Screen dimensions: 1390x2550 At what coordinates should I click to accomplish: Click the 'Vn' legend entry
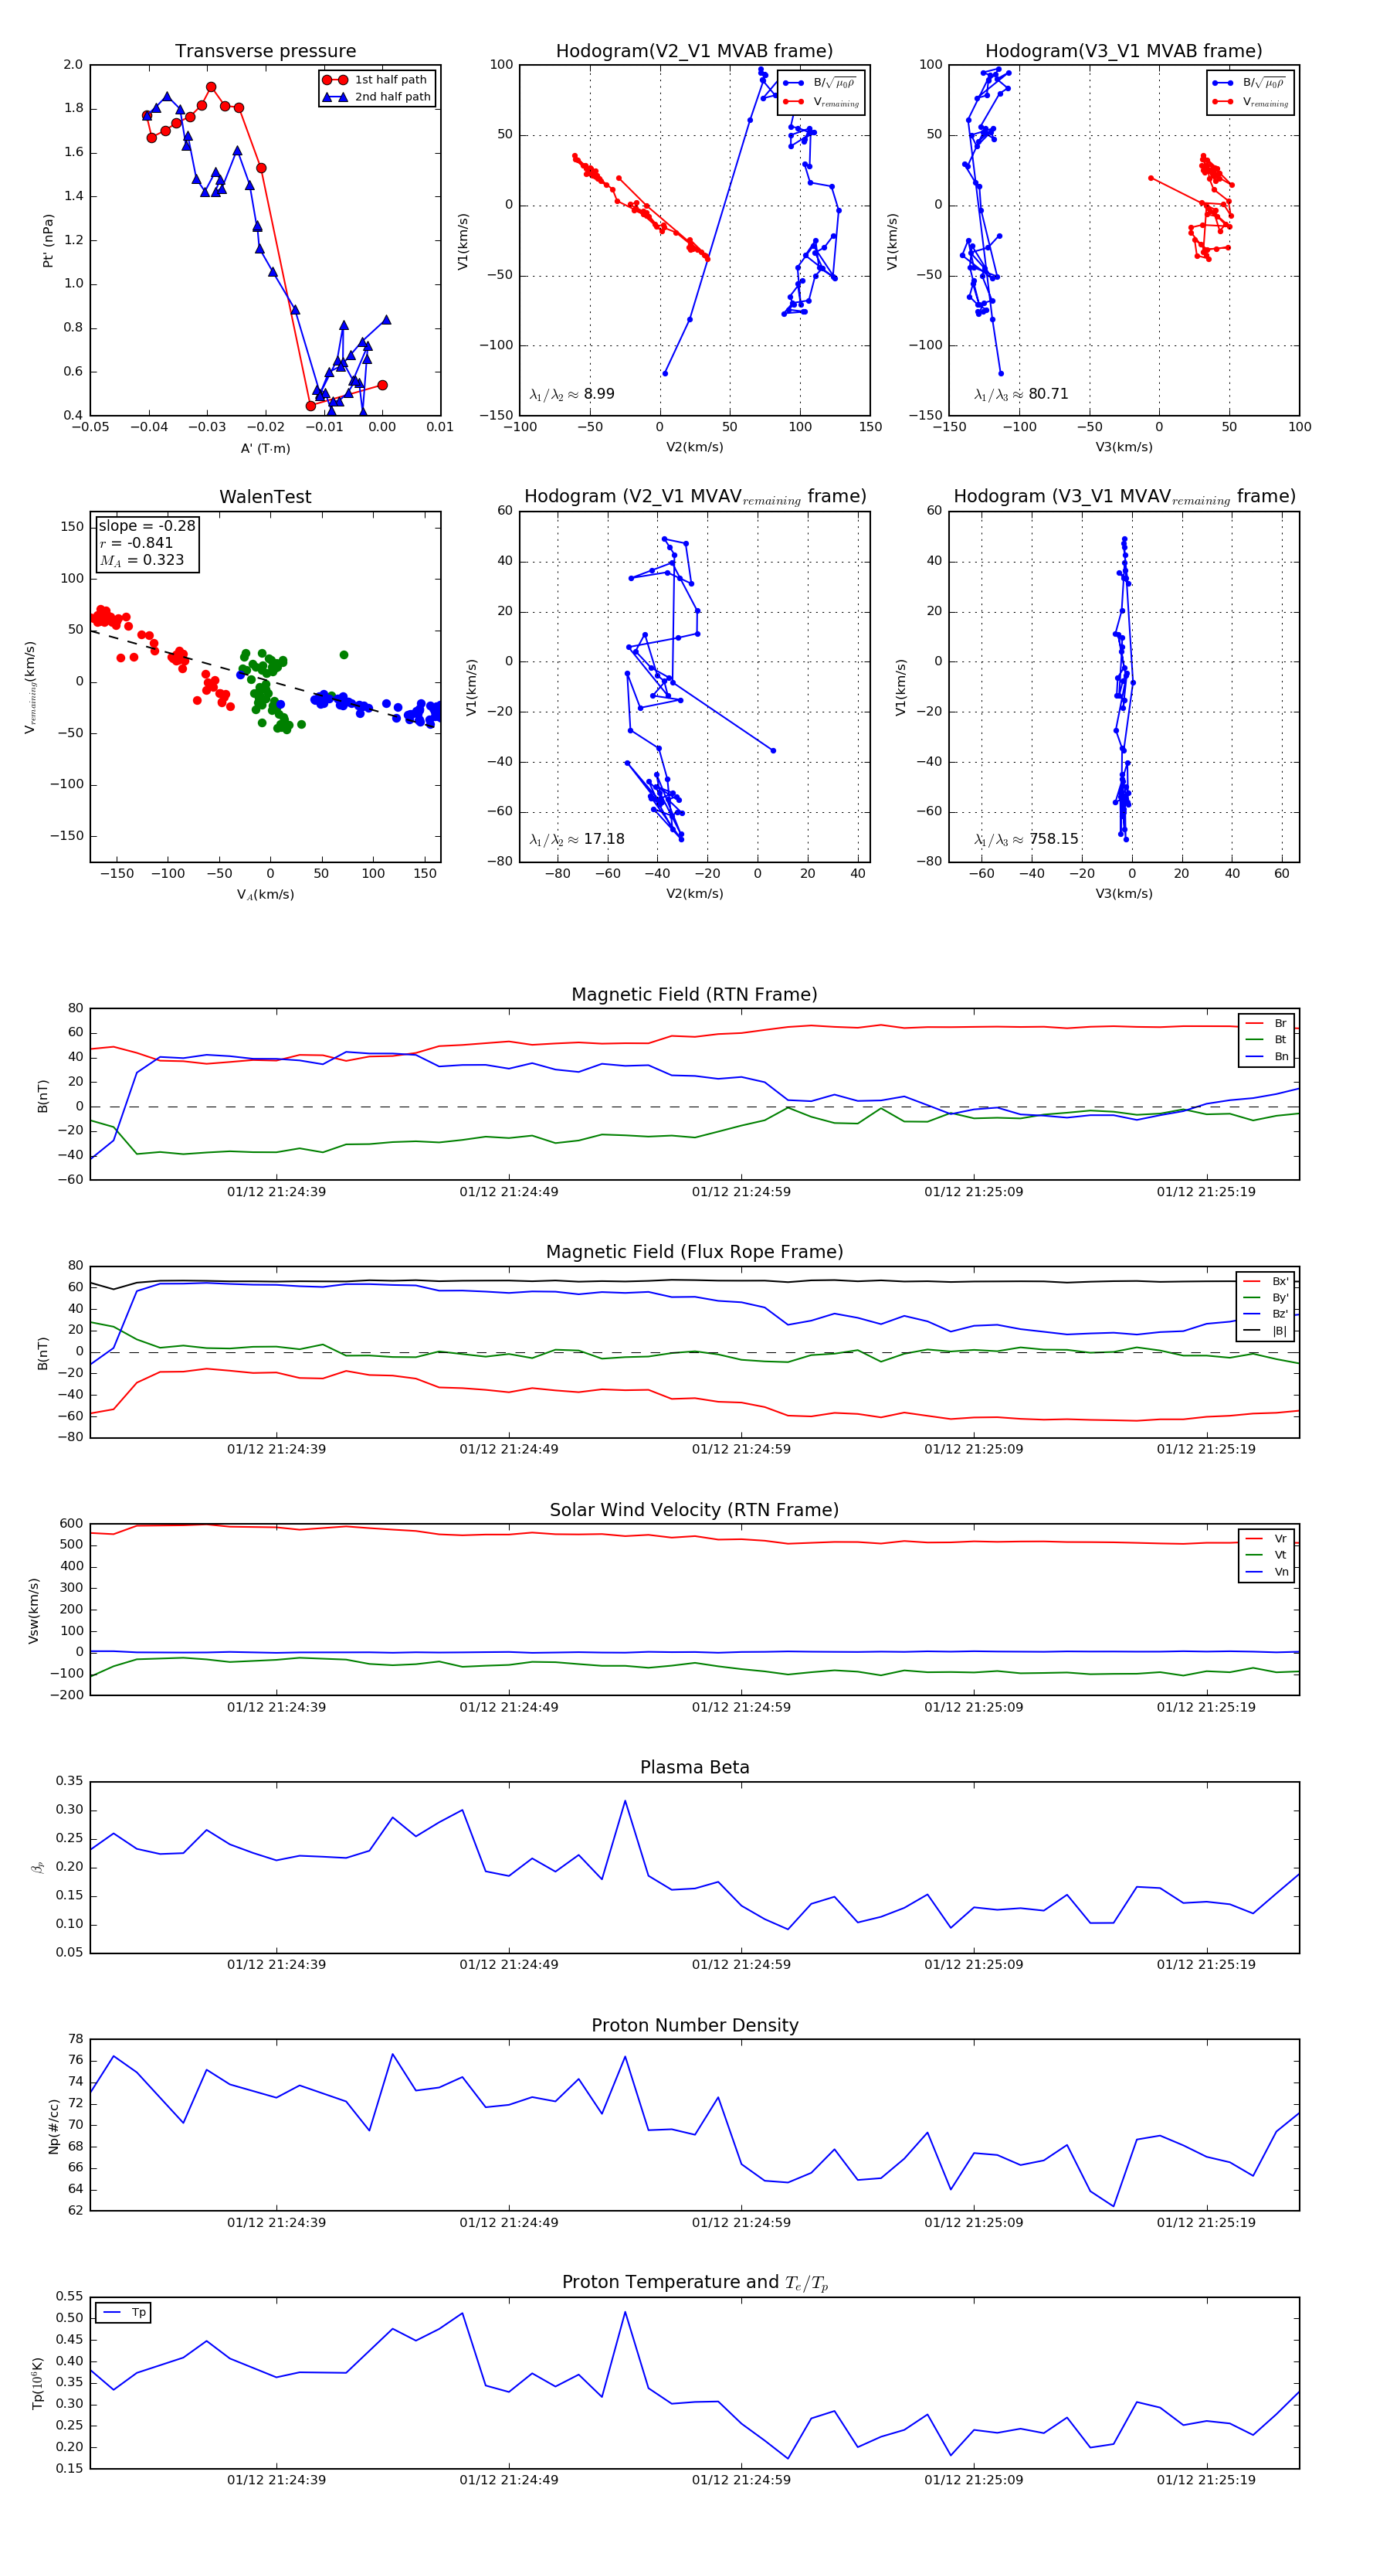tap(1267, 1572)
